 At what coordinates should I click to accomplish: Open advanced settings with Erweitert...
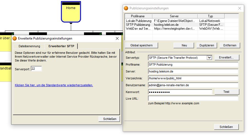pos(227,57)
